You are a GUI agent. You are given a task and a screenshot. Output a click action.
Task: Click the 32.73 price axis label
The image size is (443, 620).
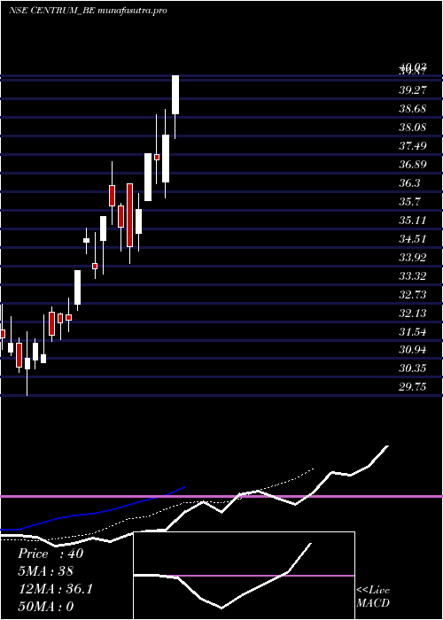413,295
